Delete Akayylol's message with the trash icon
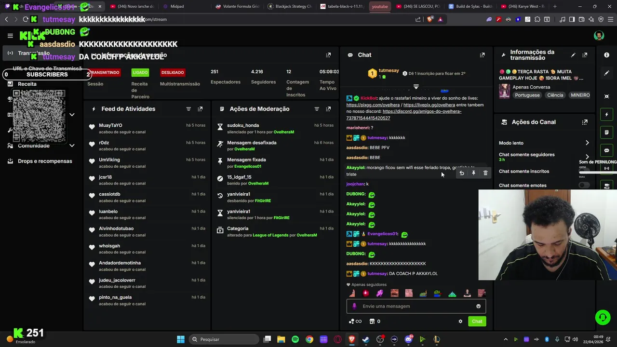This screenshot has width=617, height=347. [485, 173]
